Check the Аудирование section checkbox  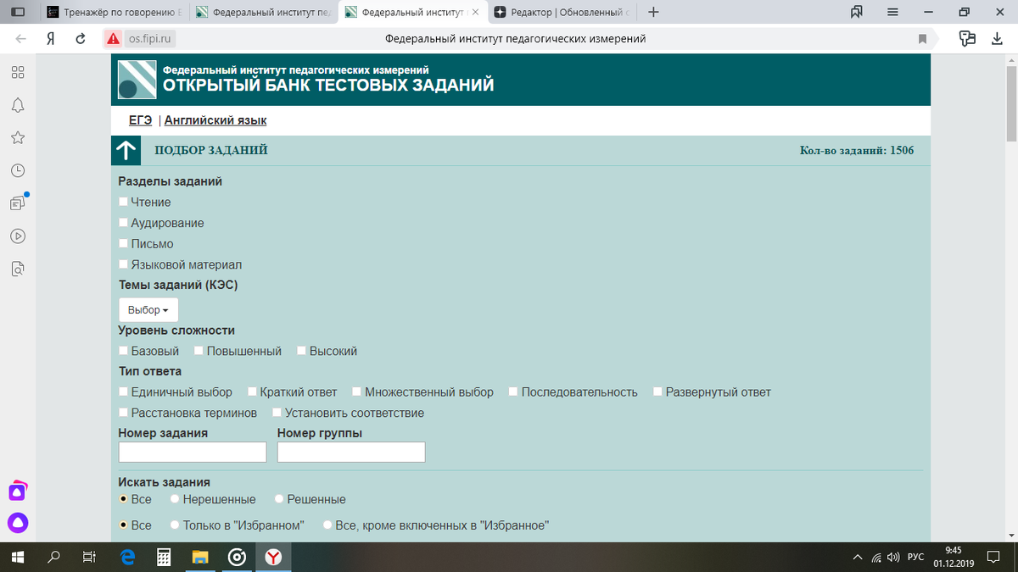123,222
